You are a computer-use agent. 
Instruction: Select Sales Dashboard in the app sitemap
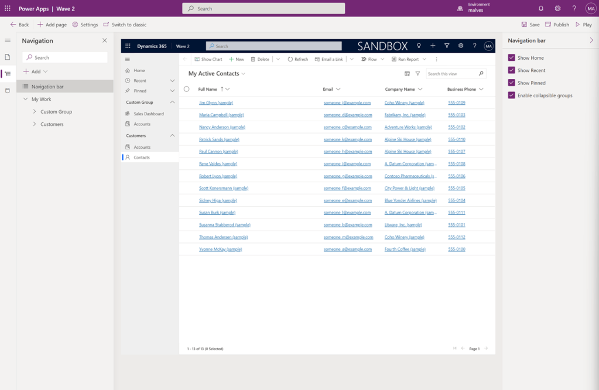click(x=148, y=114)
